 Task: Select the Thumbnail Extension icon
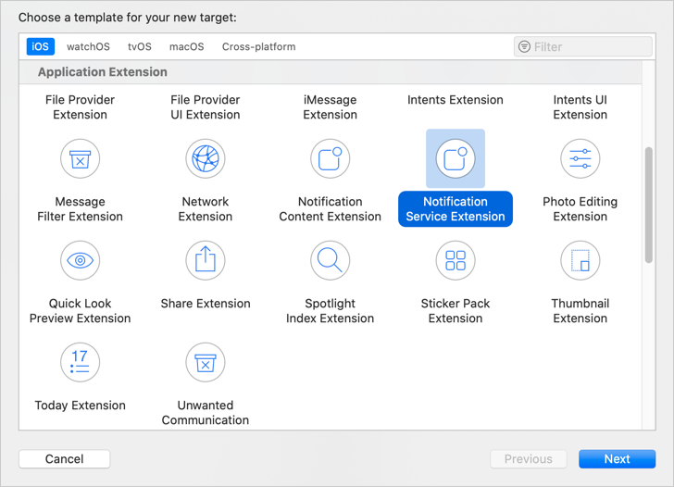(580, 260)
